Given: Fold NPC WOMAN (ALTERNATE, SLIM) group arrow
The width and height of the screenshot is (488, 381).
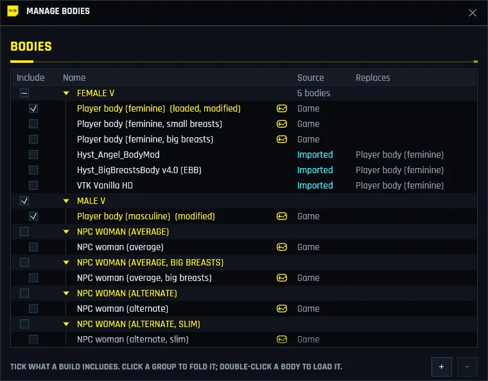Looking at the screenshot, I should (x=66, y=324).
